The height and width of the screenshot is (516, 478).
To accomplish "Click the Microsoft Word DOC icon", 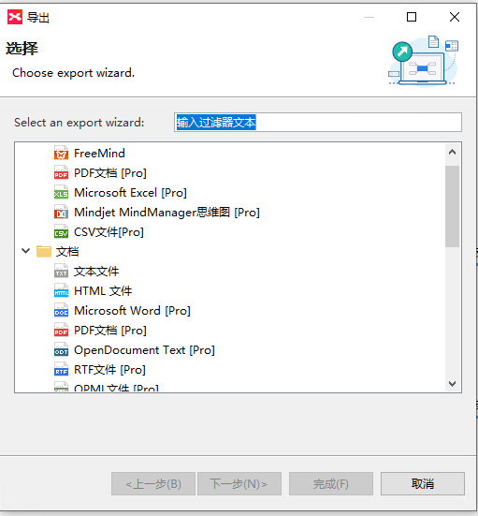I will tap(61, 311).
